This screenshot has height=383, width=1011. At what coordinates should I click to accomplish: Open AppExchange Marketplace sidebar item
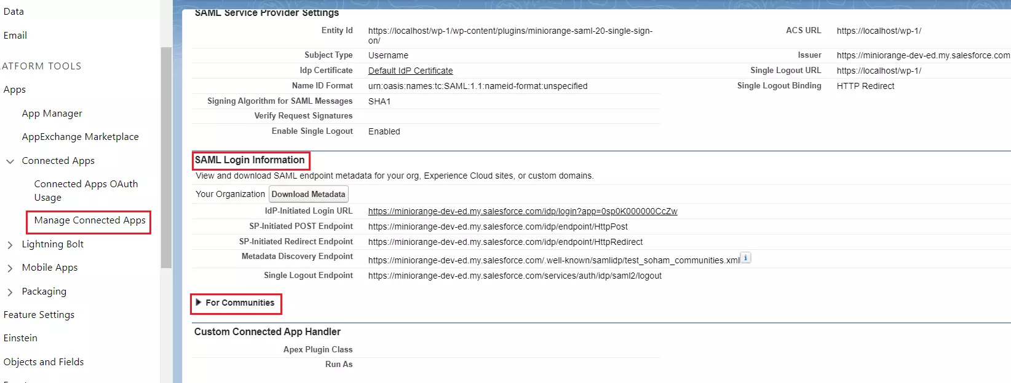point(80,137)
